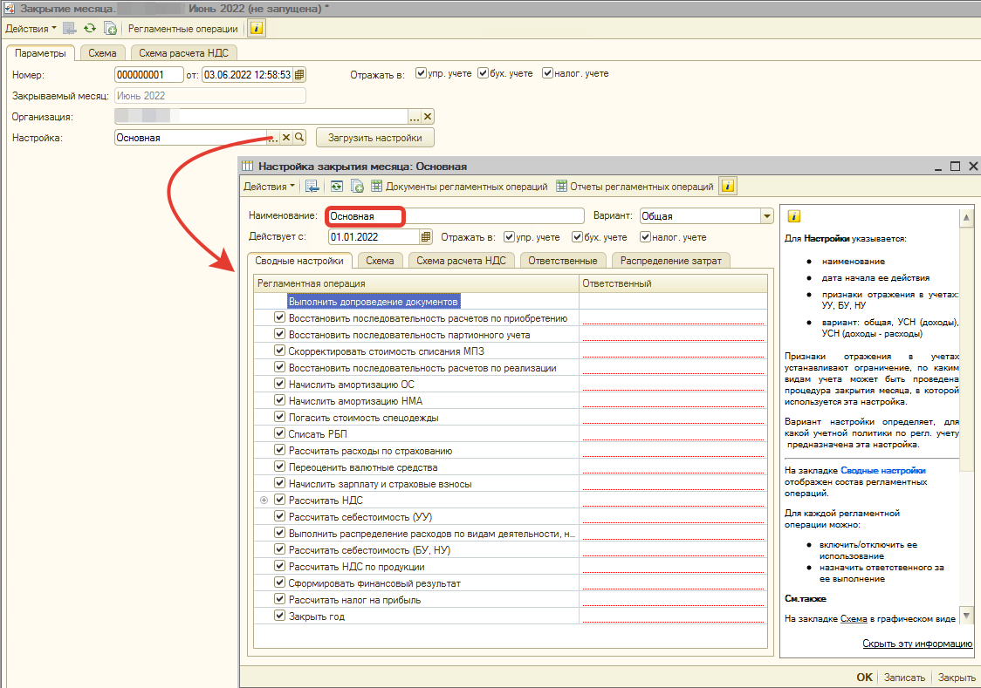Uncheck the Начислить амортизацию ОС operation
The width and height of the screenshot is (981, 688).
coord(280,385)
